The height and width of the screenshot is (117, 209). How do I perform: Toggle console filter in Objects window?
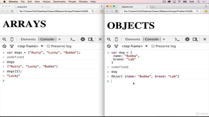pos(116,46)
